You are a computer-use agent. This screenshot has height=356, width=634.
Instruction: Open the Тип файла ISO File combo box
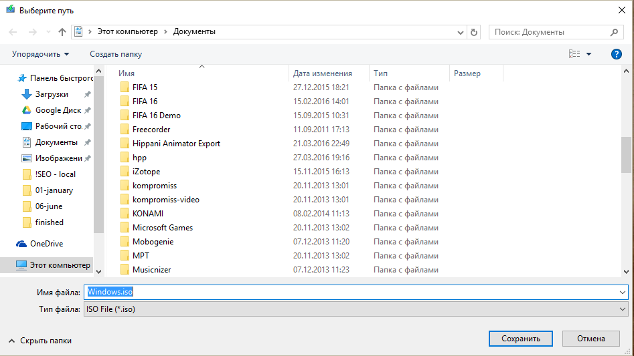click(x=355, y=309)
